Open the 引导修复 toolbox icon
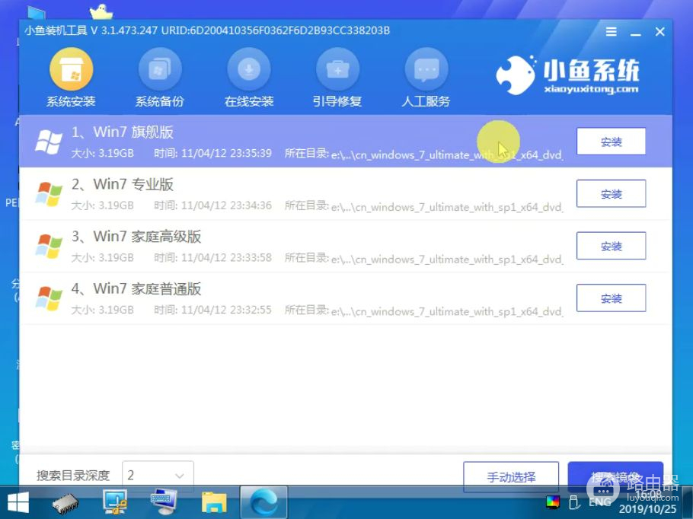Image resolution: width=693 pixels, height=519 pixels. click(x=337, y=69)
